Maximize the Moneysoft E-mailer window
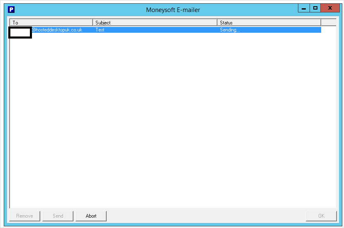 315,8
